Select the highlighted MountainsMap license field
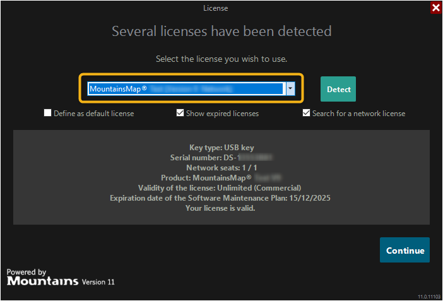This screenshot has width=443, height=301. [186, 89]
